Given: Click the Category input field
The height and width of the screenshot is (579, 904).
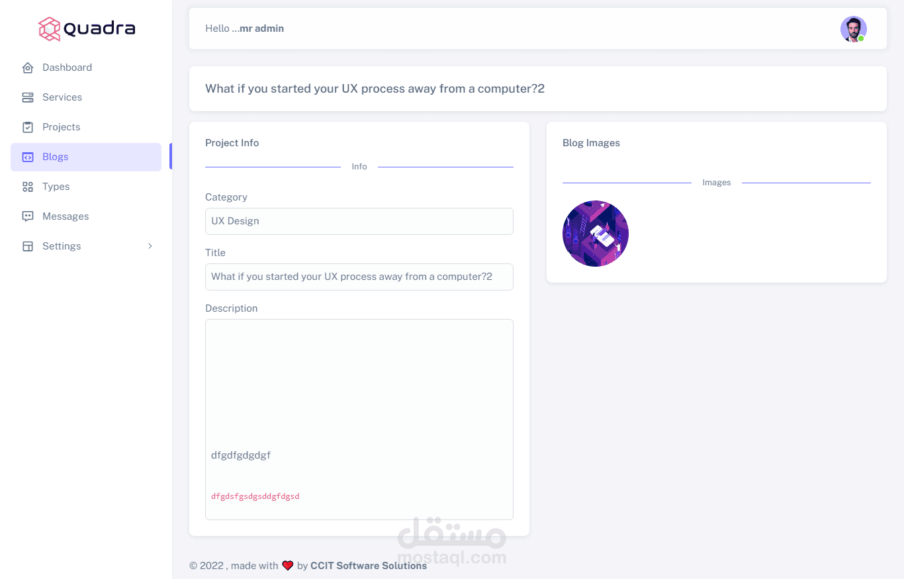Looking at the screenshot, I should 359,221.
